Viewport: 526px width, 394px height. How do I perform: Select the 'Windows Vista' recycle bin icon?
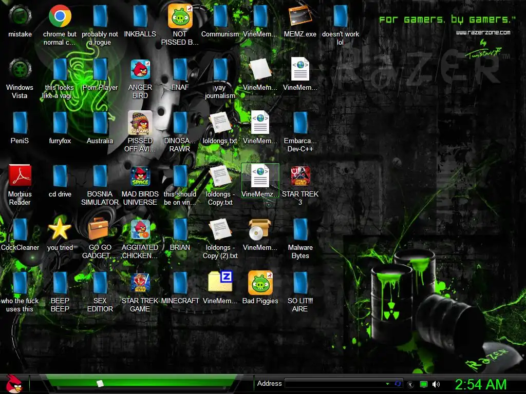pos(20,69)
